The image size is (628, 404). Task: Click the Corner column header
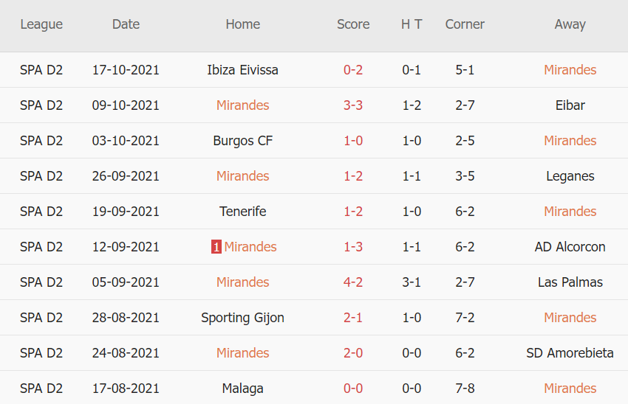pyautogui.click(x=465, y=24)
